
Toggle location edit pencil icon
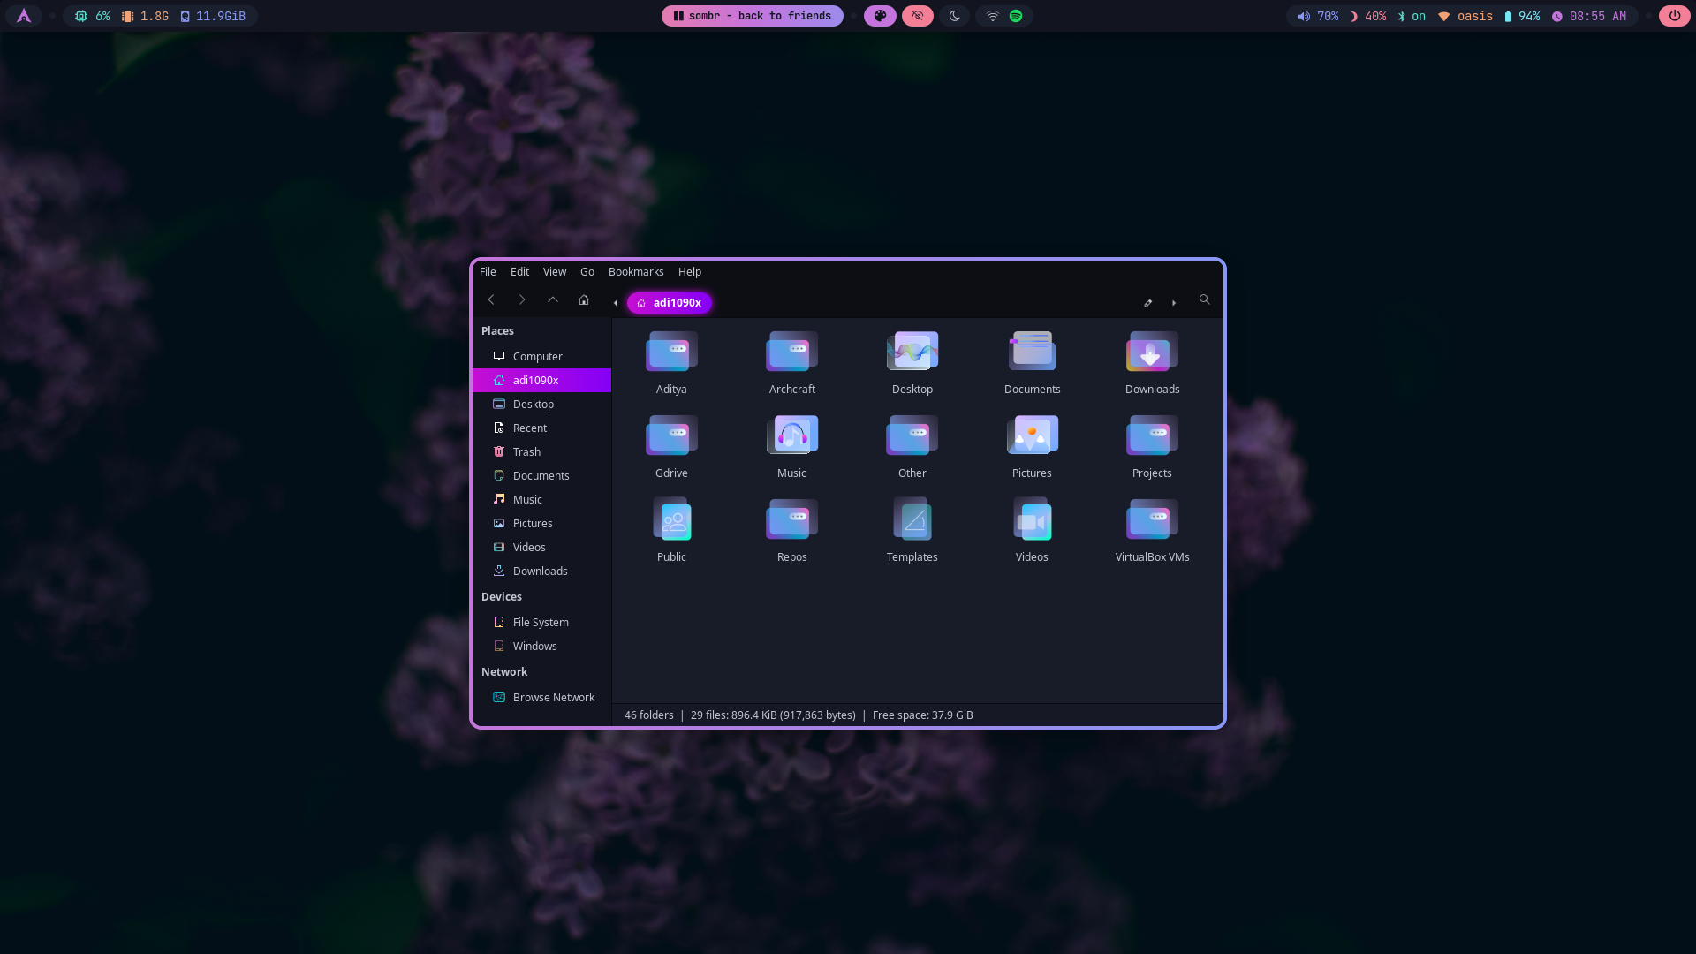click(1147, 303)
